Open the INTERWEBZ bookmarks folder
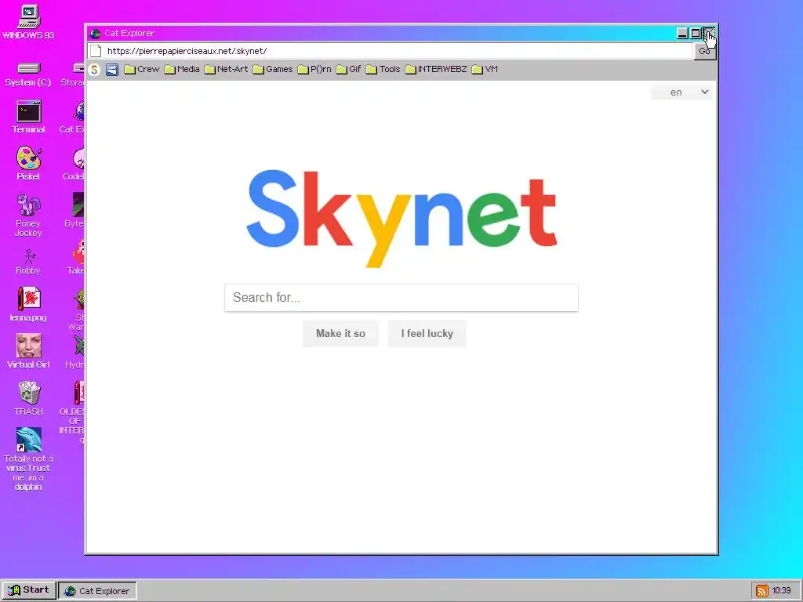 click(x=436, y=69)
